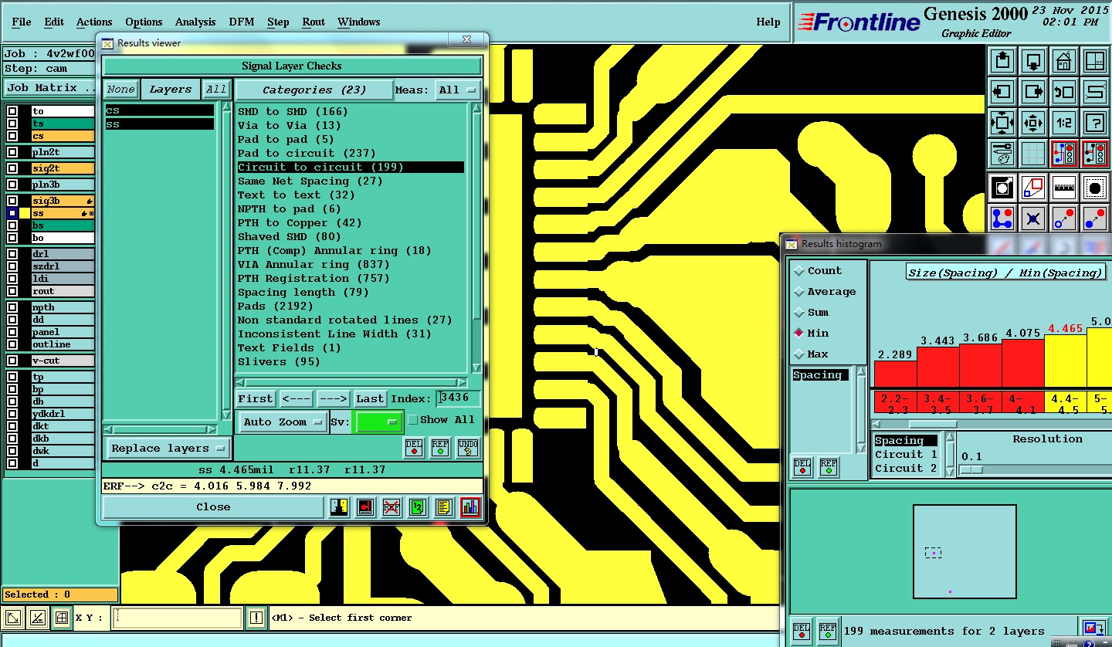The image size is (1112, 647).
Task: Open the File menu
Action: [x=22, y=22]
